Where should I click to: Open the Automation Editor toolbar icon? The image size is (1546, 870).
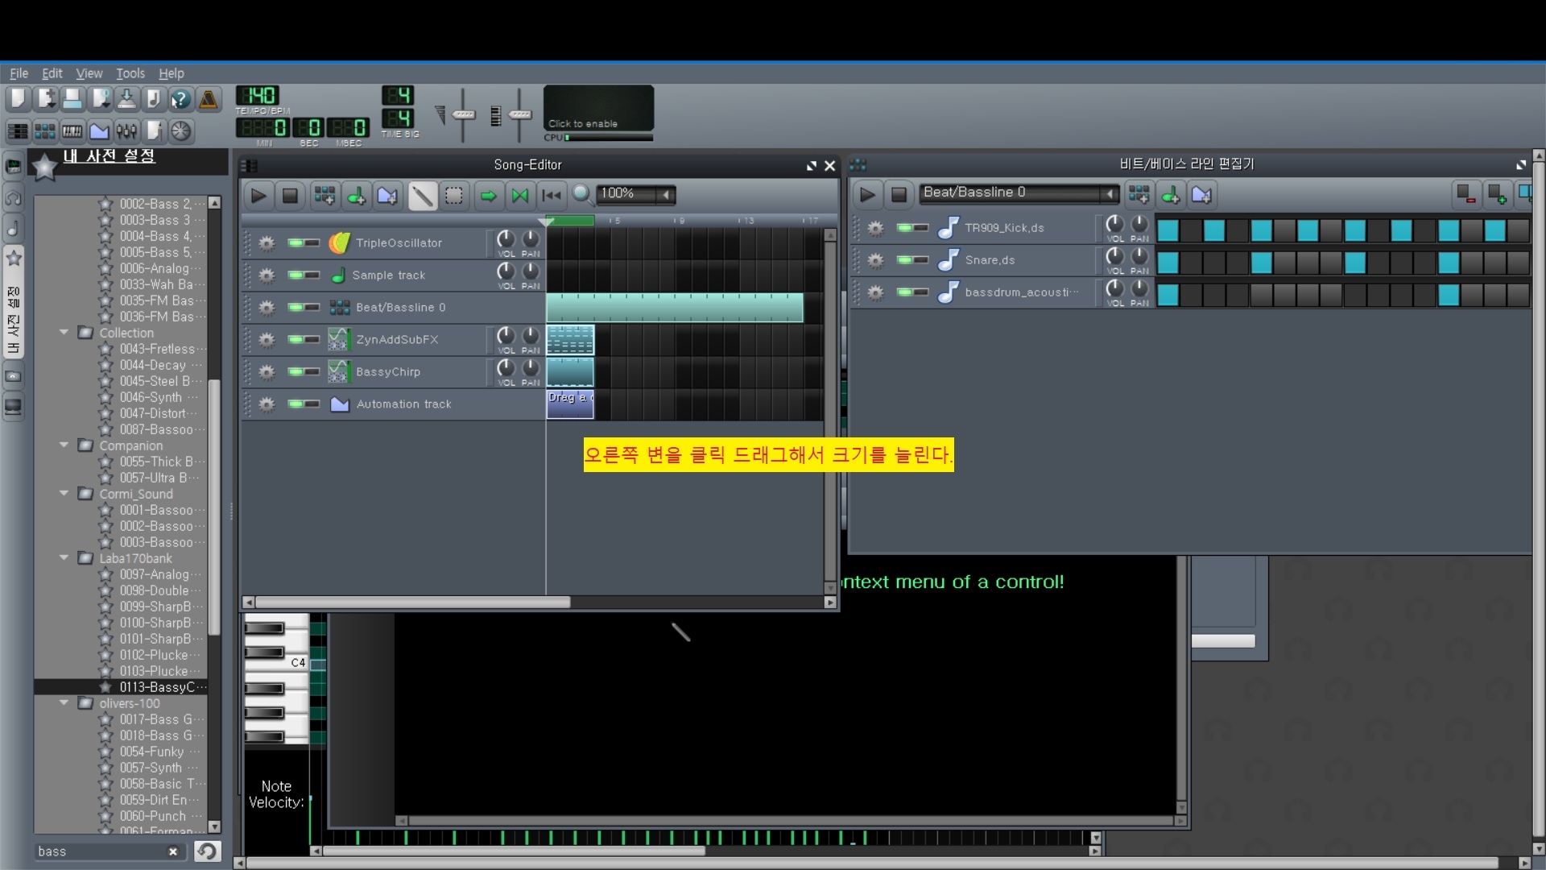point(99,130)
